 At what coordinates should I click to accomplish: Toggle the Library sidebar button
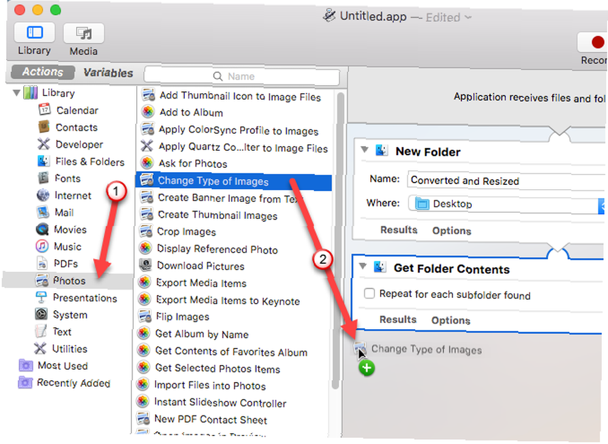coord(35,33)
